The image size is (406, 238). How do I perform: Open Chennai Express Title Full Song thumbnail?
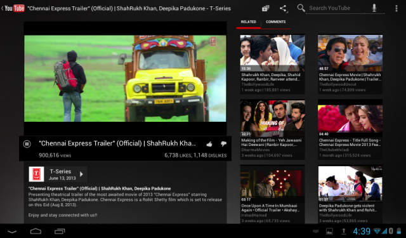pyautogui.click(x=350, y=118)
